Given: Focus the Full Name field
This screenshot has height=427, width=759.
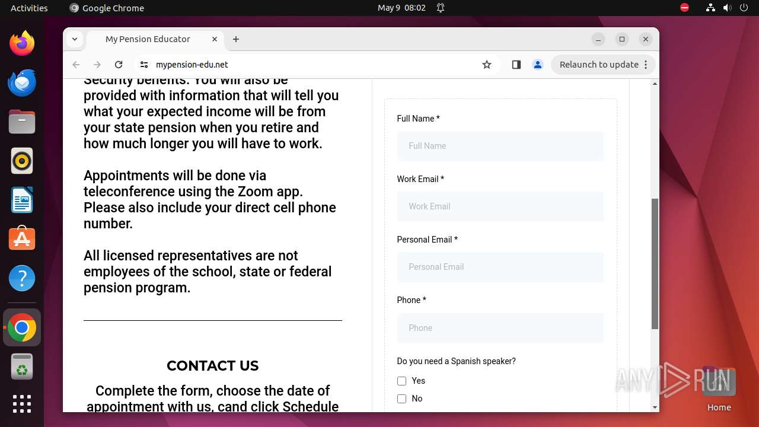Looking at the screenshot, I should (500, 146).
